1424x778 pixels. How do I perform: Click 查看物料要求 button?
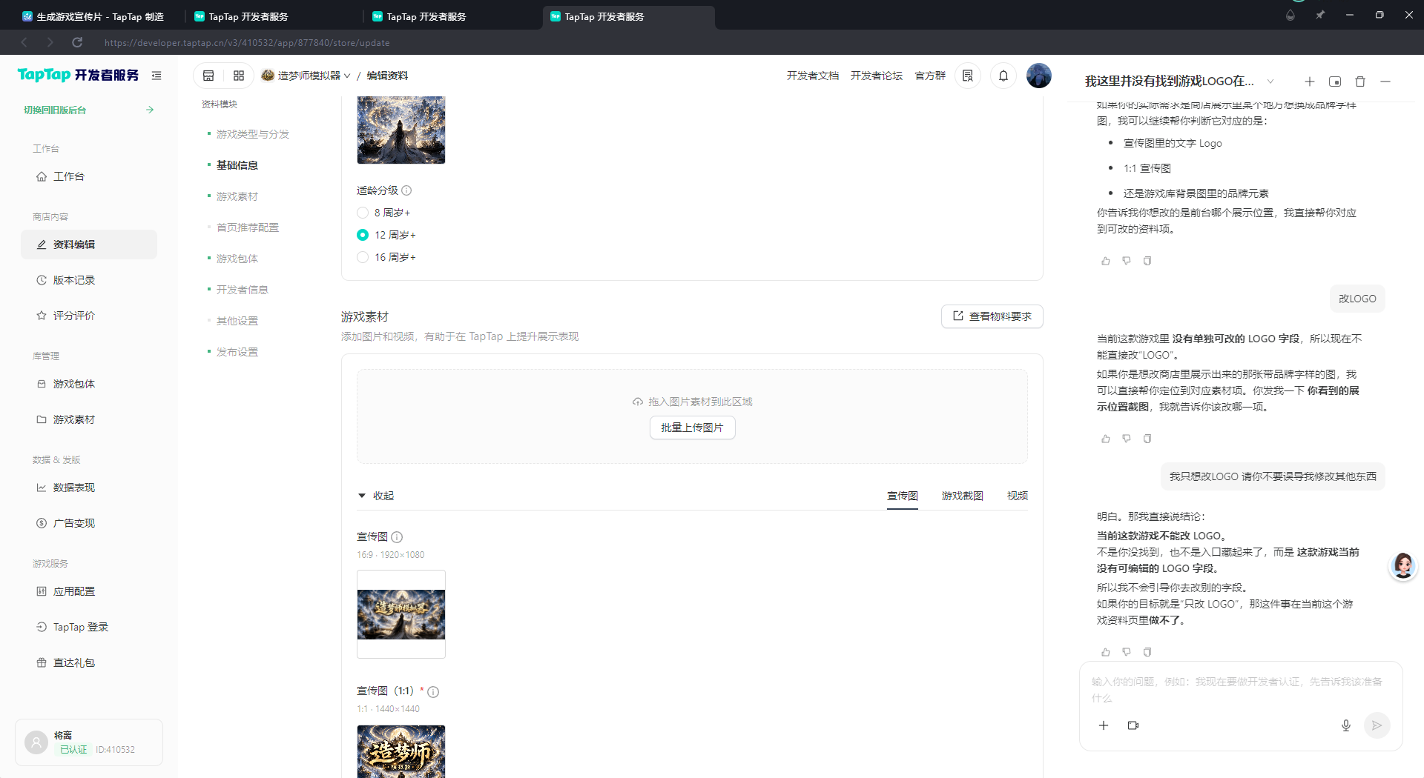click(992, 316)
